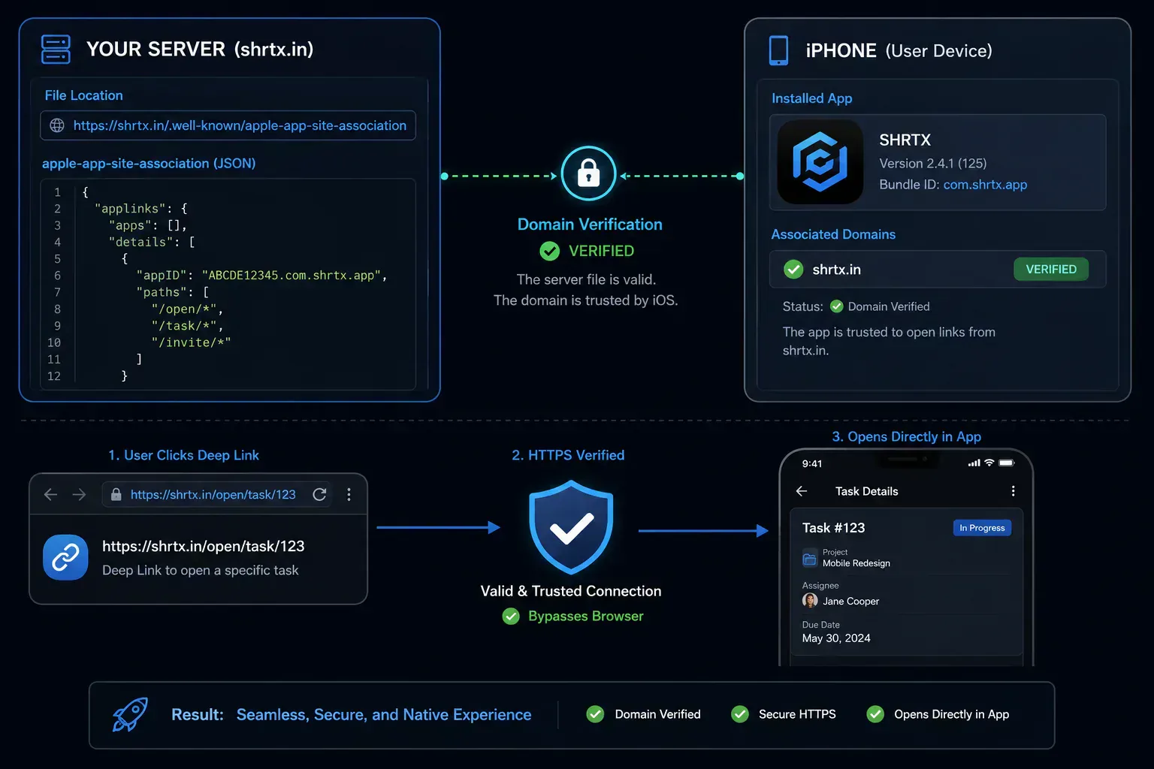Click the "/invite/*" path line

[x=191, y=342]
